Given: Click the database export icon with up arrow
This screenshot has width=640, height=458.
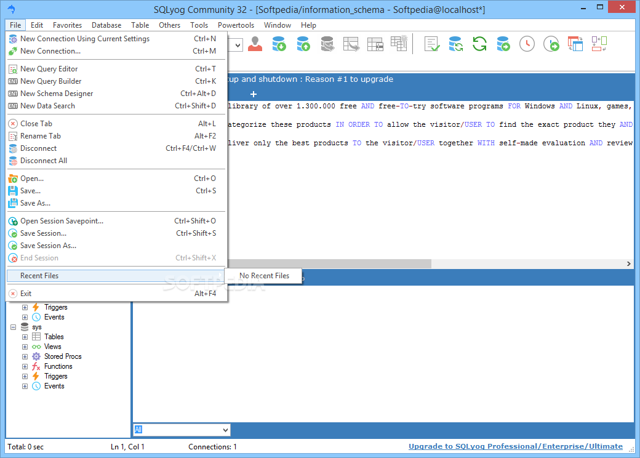Looking at the screenshot, I should [303, 44].
